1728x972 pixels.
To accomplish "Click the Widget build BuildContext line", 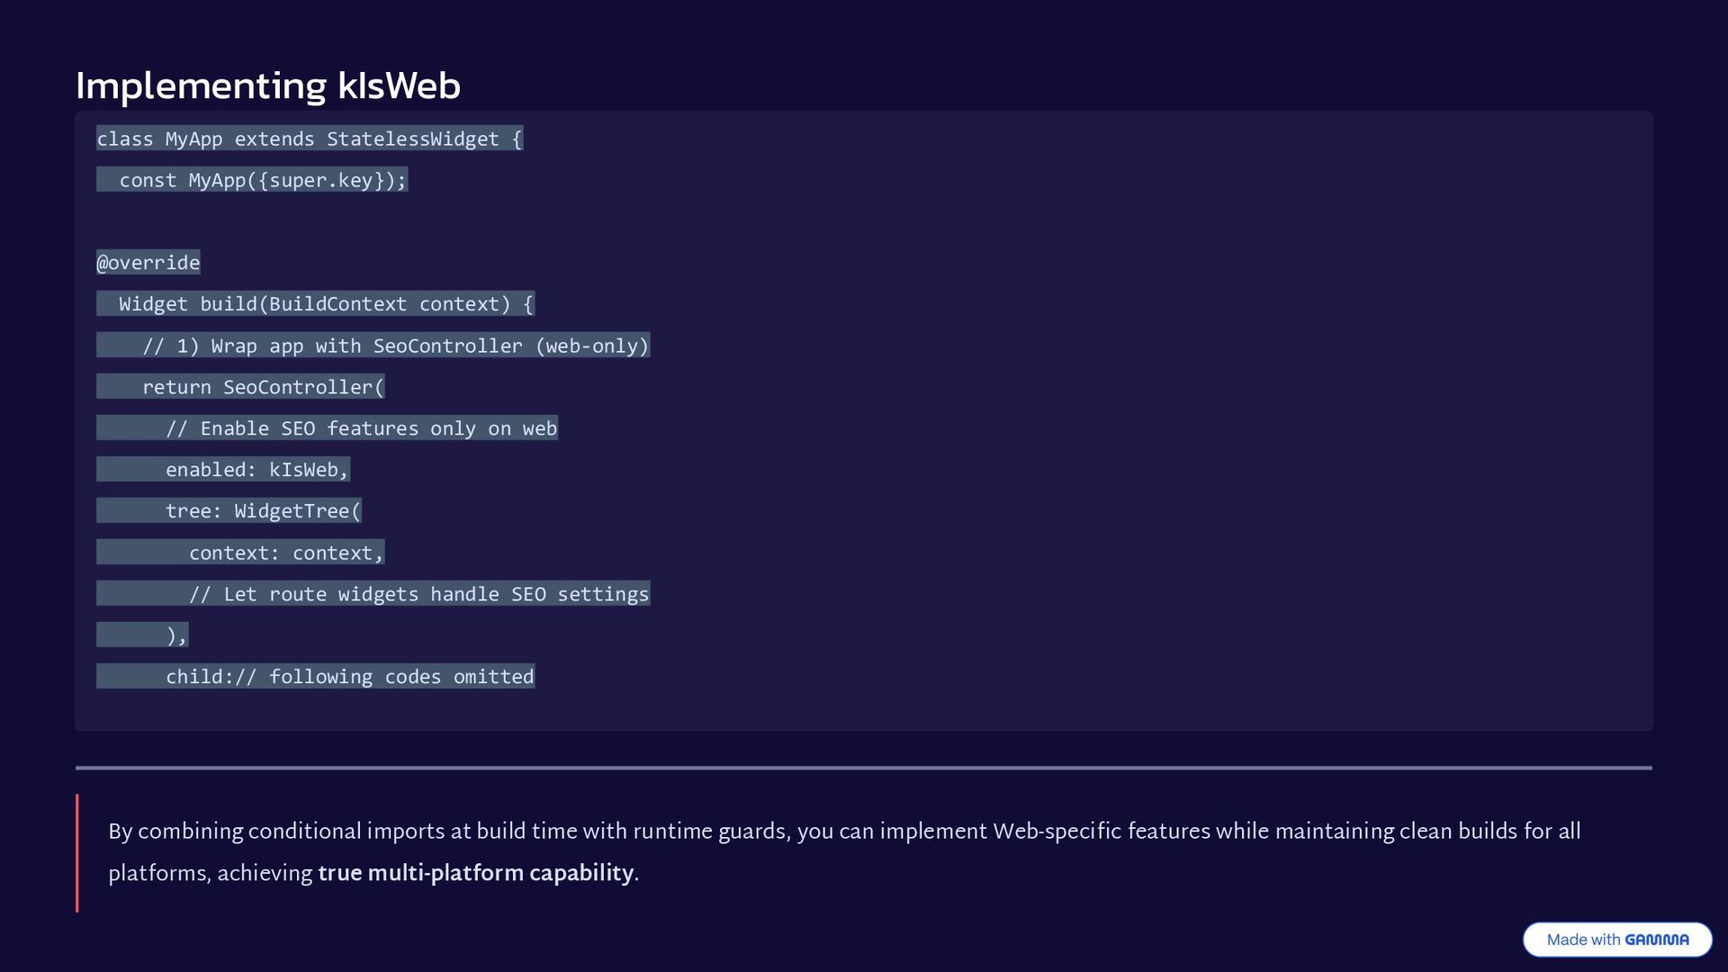I will [x=315, y=304].
